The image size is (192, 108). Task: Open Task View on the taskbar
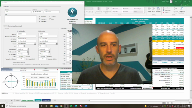pyautogui.click(x=46, y=106)
